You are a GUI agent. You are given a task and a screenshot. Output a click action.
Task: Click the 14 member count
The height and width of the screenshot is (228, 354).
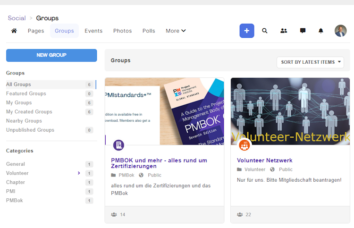tap(123, 214)
